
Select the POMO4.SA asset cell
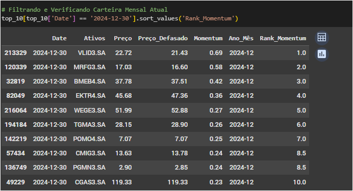click(x=89, y=139)
